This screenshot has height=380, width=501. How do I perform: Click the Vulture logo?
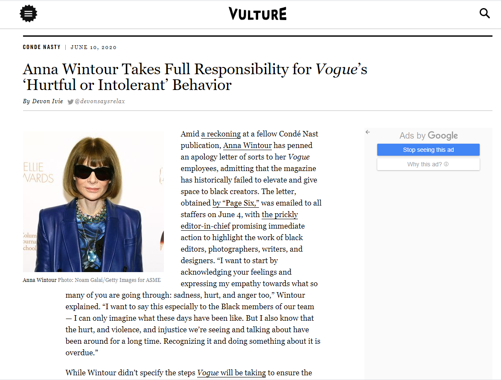pos(257,14)
